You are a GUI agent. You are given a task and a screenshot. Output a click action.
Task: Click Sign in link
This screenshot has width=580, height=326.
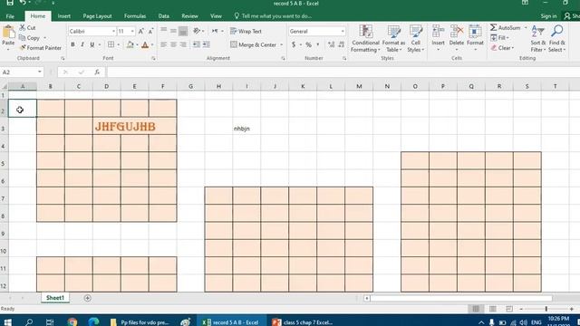[548, 16]
